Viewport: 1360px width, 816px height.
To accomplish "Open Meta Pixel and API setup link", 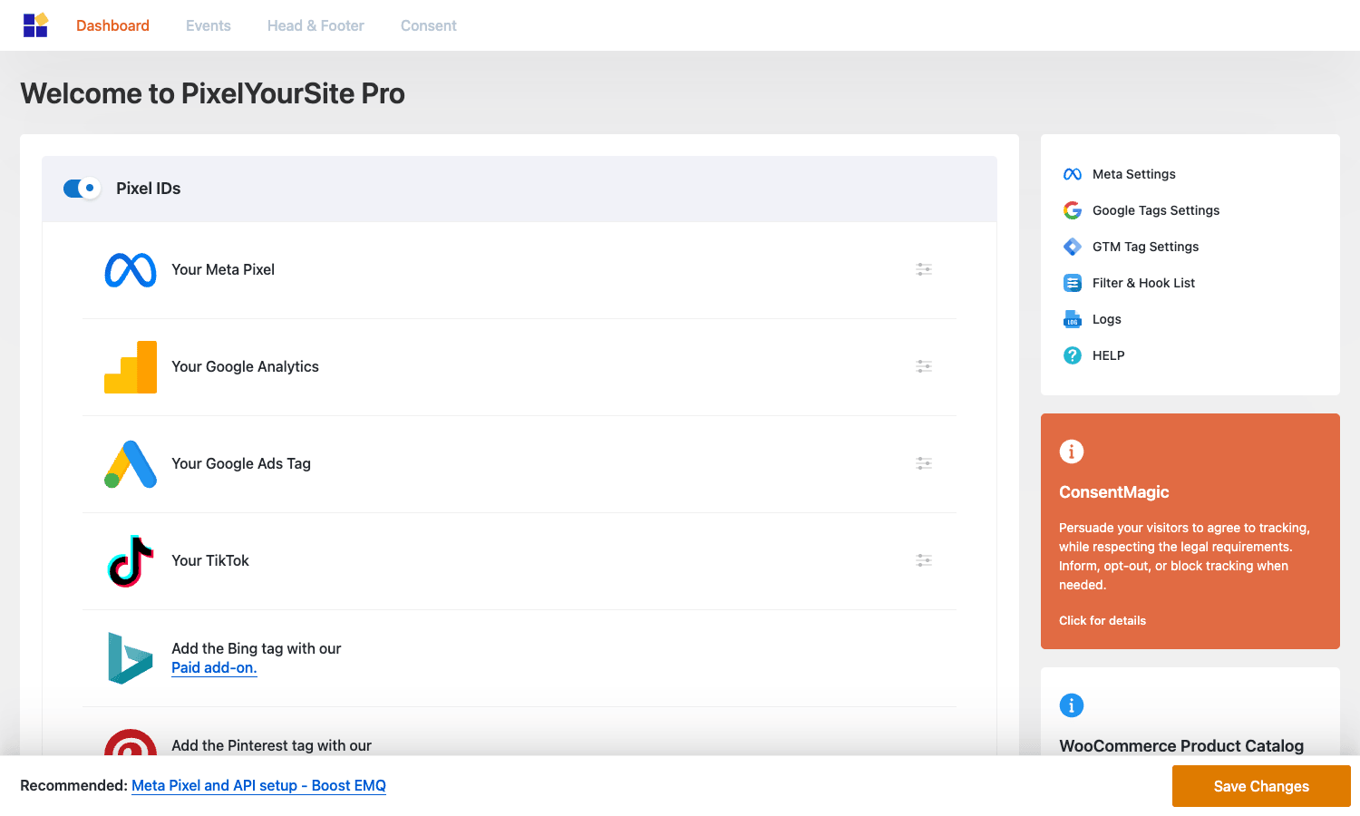I will coord(258,785).
